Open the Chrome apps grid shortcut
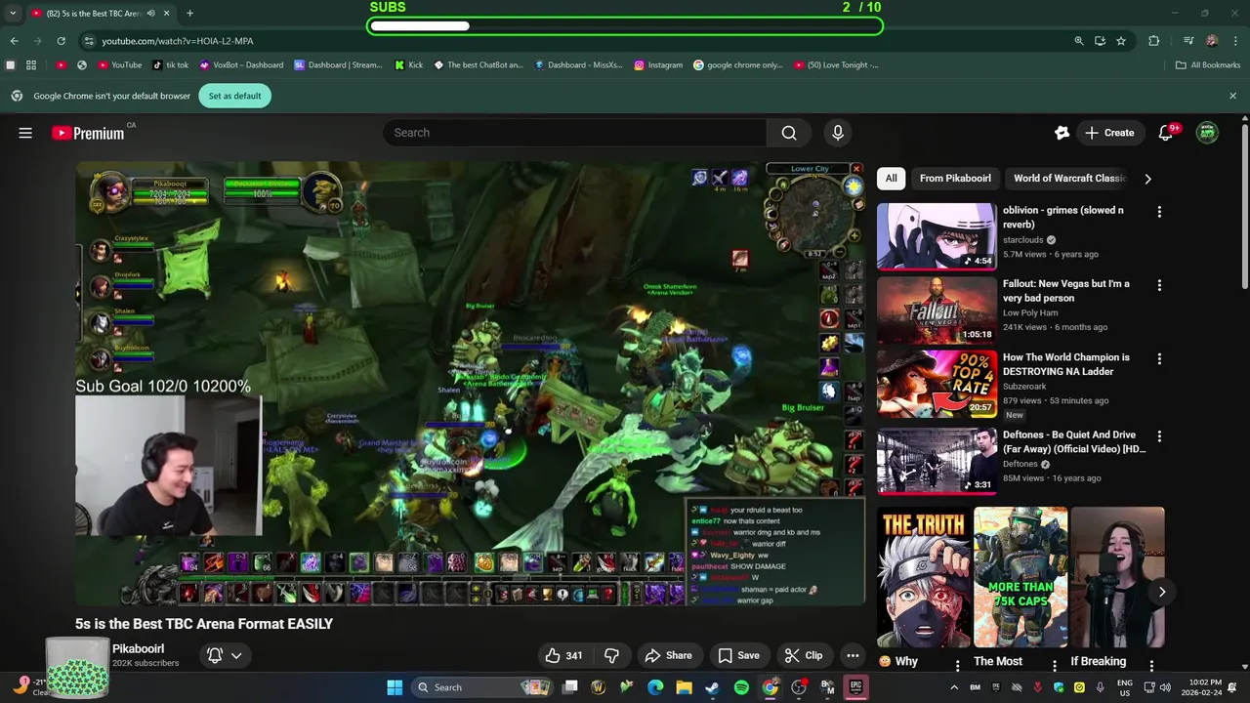Screen dimensions: 1250x703 pos(31,65)
